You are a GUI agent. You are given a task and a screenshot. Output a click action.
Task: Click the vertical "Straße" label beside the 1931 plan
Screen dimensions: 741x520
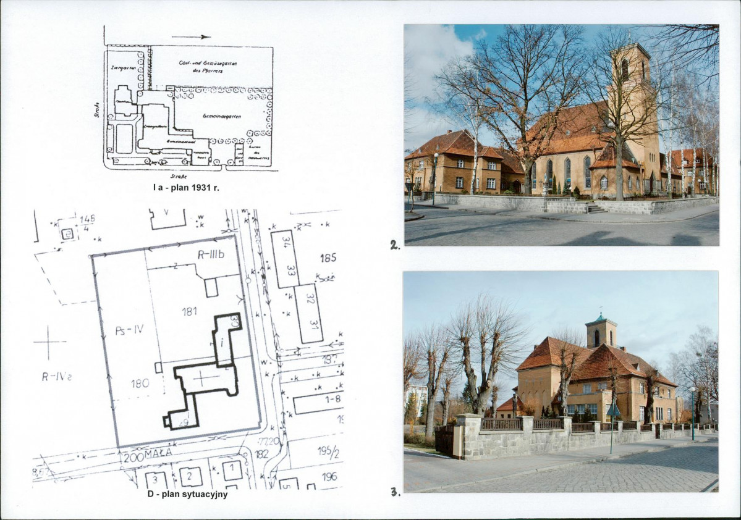click(x=97, y=109)
